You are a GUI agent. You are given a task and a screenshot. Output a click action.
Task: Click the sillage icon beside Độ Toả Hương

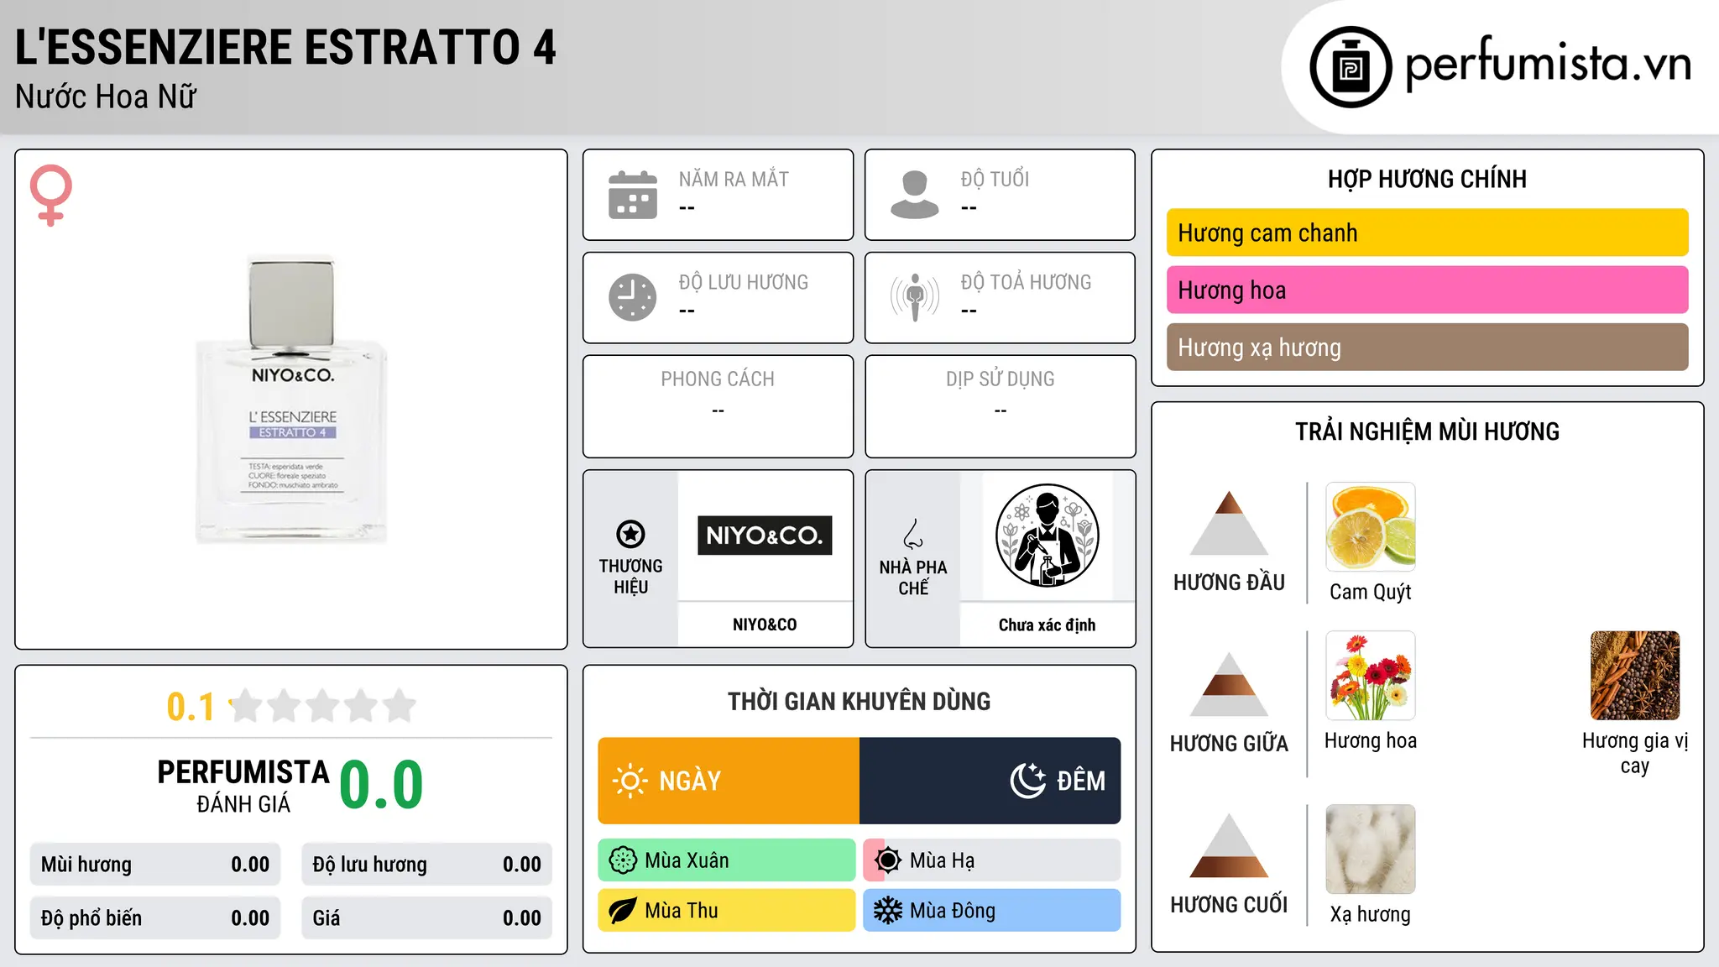(x=915, y=297)
